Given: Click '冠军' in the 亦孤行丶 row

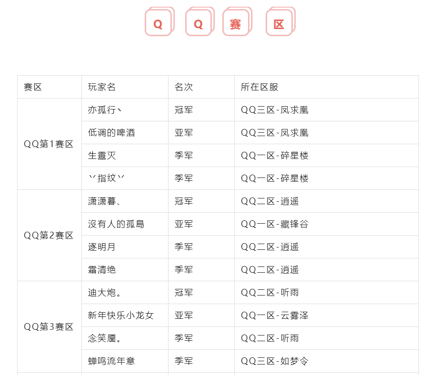Looking at the screenshot, I should pos(183,110).
